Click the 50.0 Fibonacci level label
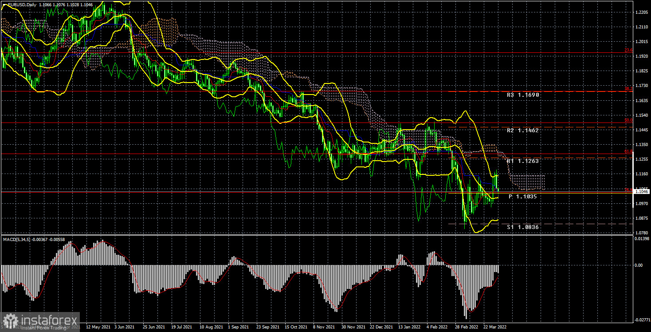Viewport: 651px width, 332px height. (628, 120)
